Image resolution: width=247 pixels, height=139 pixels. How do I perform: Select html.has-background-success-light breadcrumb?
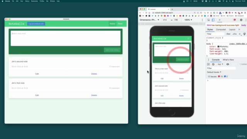point(223,25)
